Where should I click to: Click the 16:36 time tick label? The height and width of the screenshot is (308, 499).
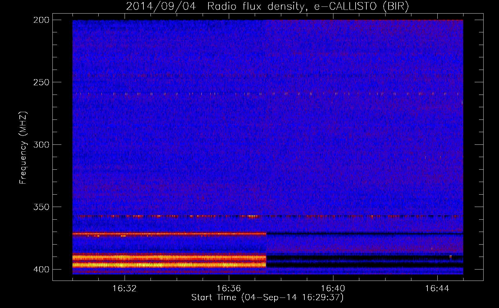coord(229,289)
